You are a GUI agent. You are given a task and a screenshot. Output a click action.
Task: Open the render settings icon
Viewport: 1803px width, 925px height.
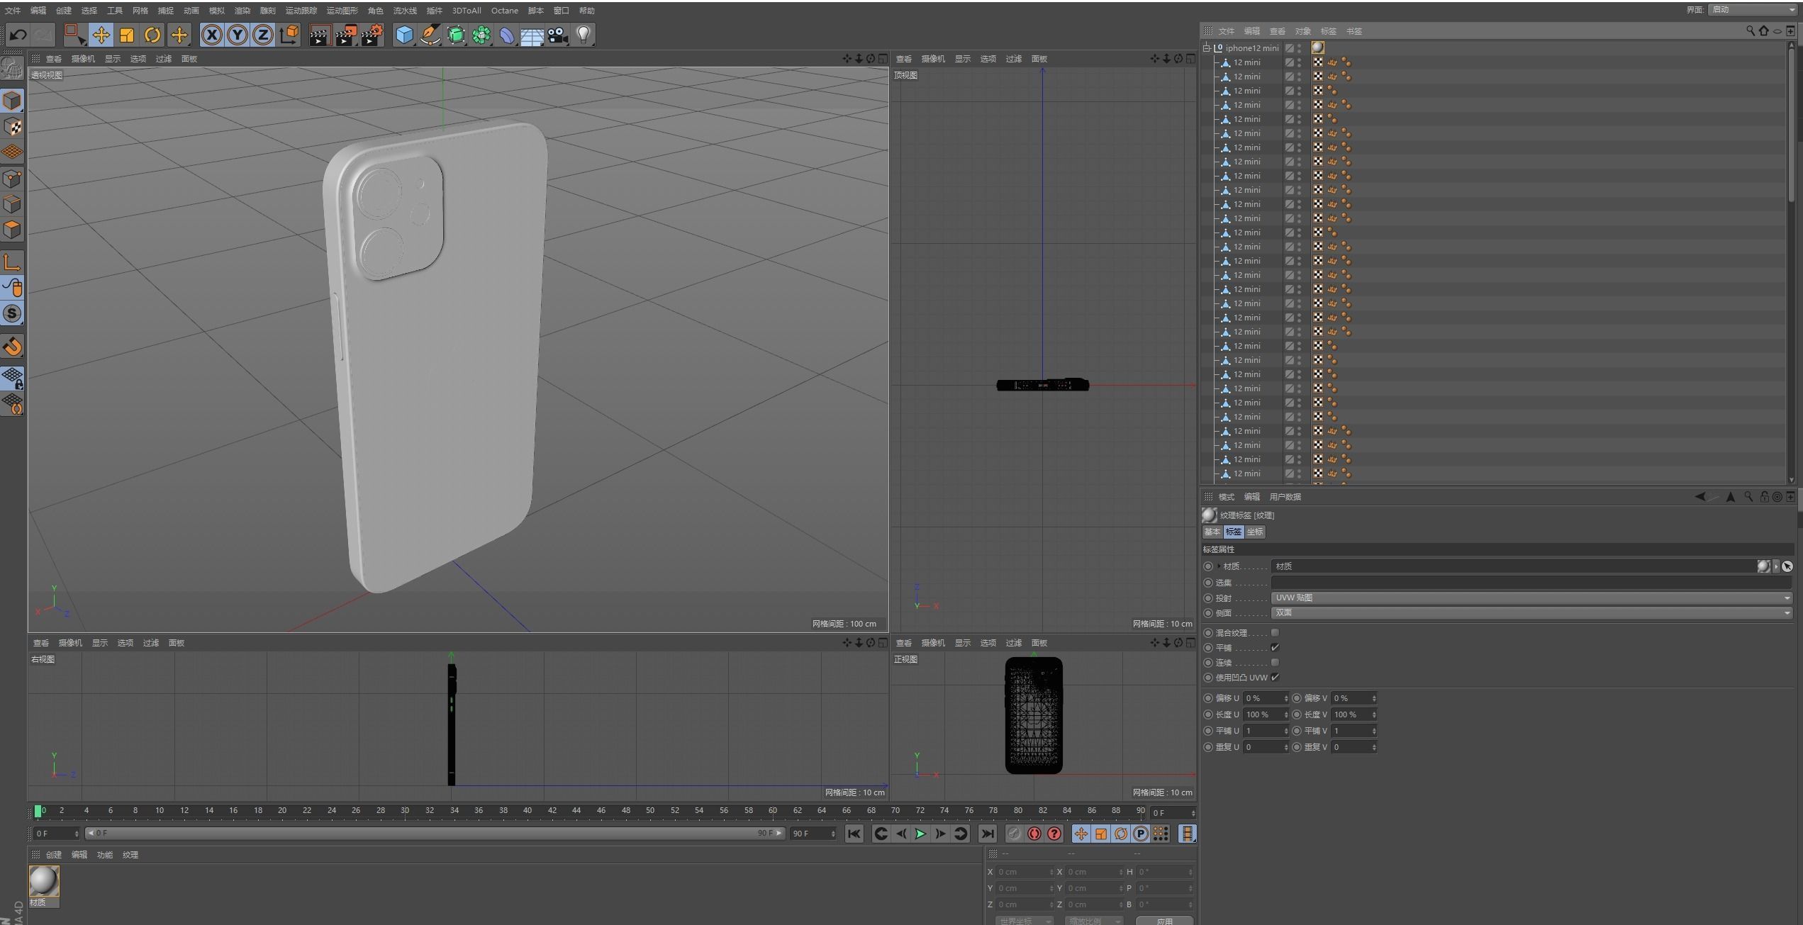click(372, 35)
